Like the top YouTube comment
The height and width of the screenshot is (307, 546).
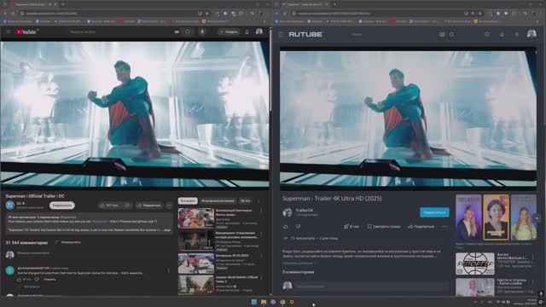[x=19, y=279]
